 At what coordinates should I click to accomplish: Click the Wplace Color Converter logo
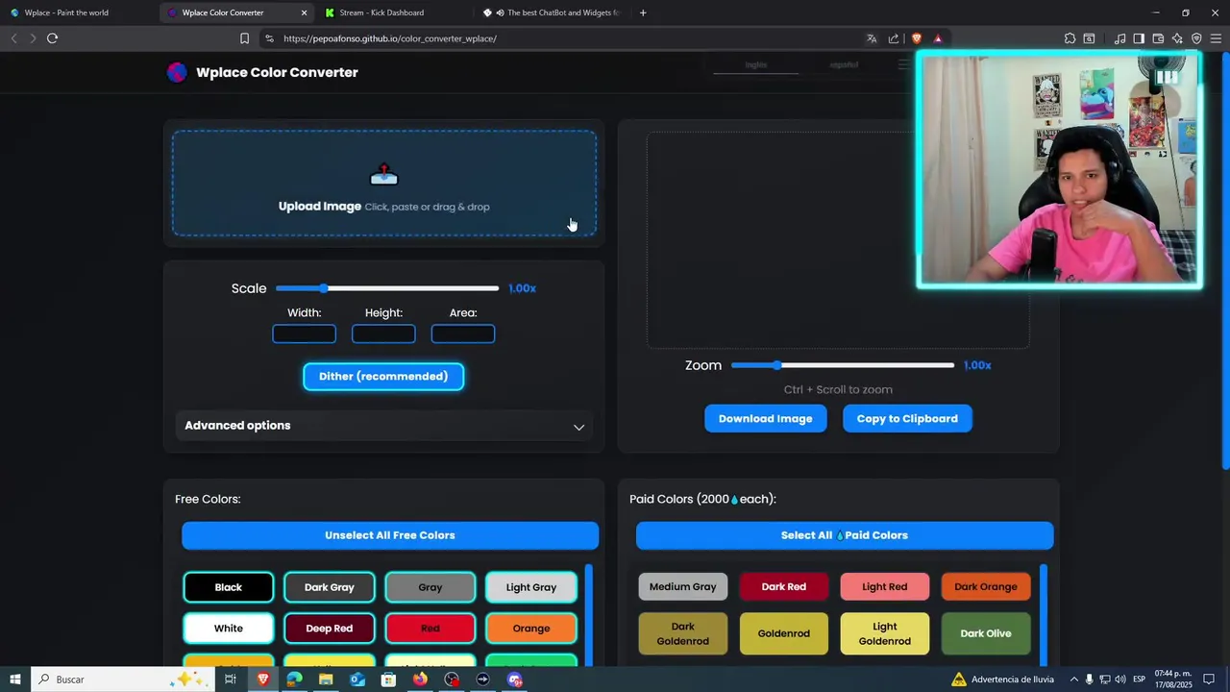click(x=177, y=72)
